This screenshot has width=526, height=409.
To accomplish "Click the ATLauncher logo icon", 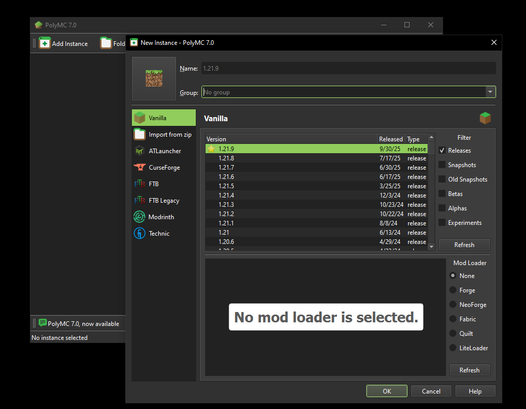I will tap(140, 151).
